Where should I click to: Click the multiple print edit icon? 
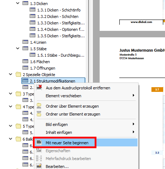click(39, 158)
